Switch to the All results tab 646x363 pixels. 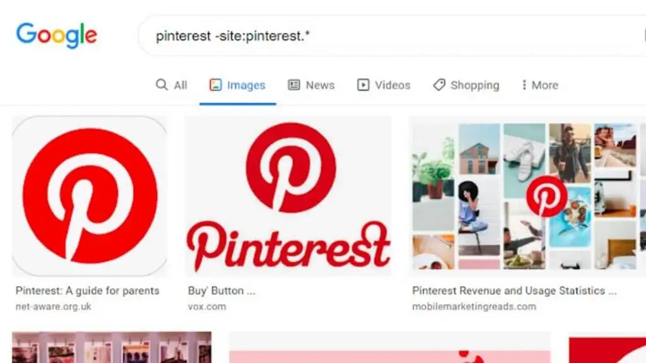point(172,85)
